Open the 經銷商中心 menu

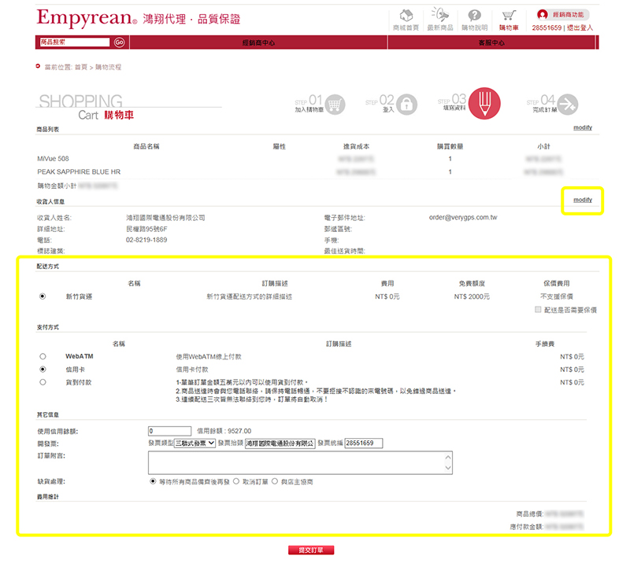258,42
